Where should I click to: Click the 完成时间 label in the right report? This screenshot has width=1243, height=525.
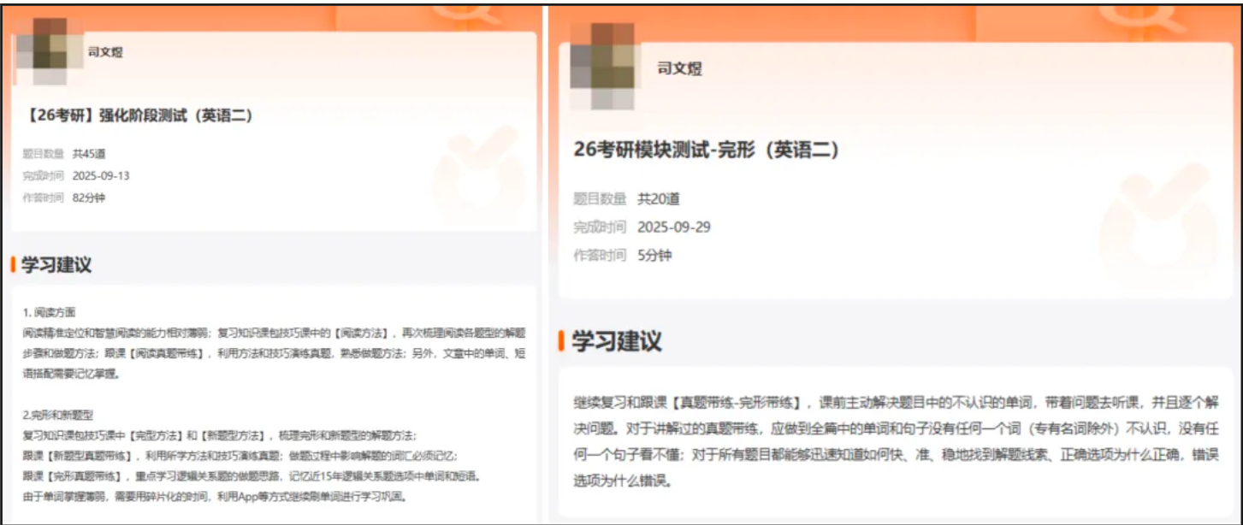pyautogui.click(x=600, y=227)
